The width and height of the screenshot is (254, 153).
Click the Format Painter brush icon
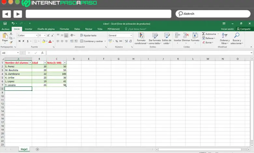tap(11, 42)
